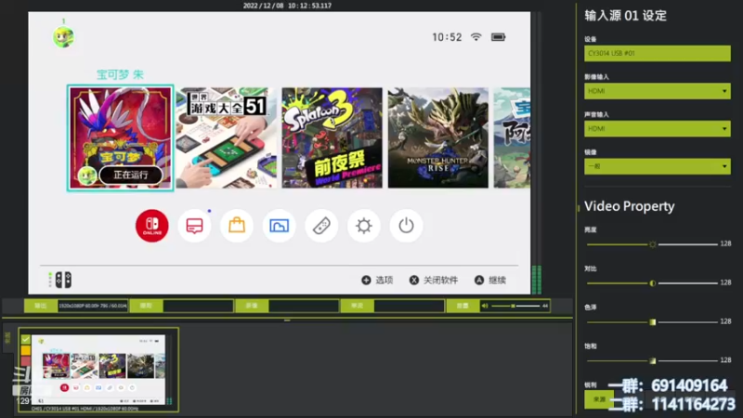Toggle the green checkmark on the source thumbnail
The height and width of the screenshot is (418, 743).
tap(26, 339)
